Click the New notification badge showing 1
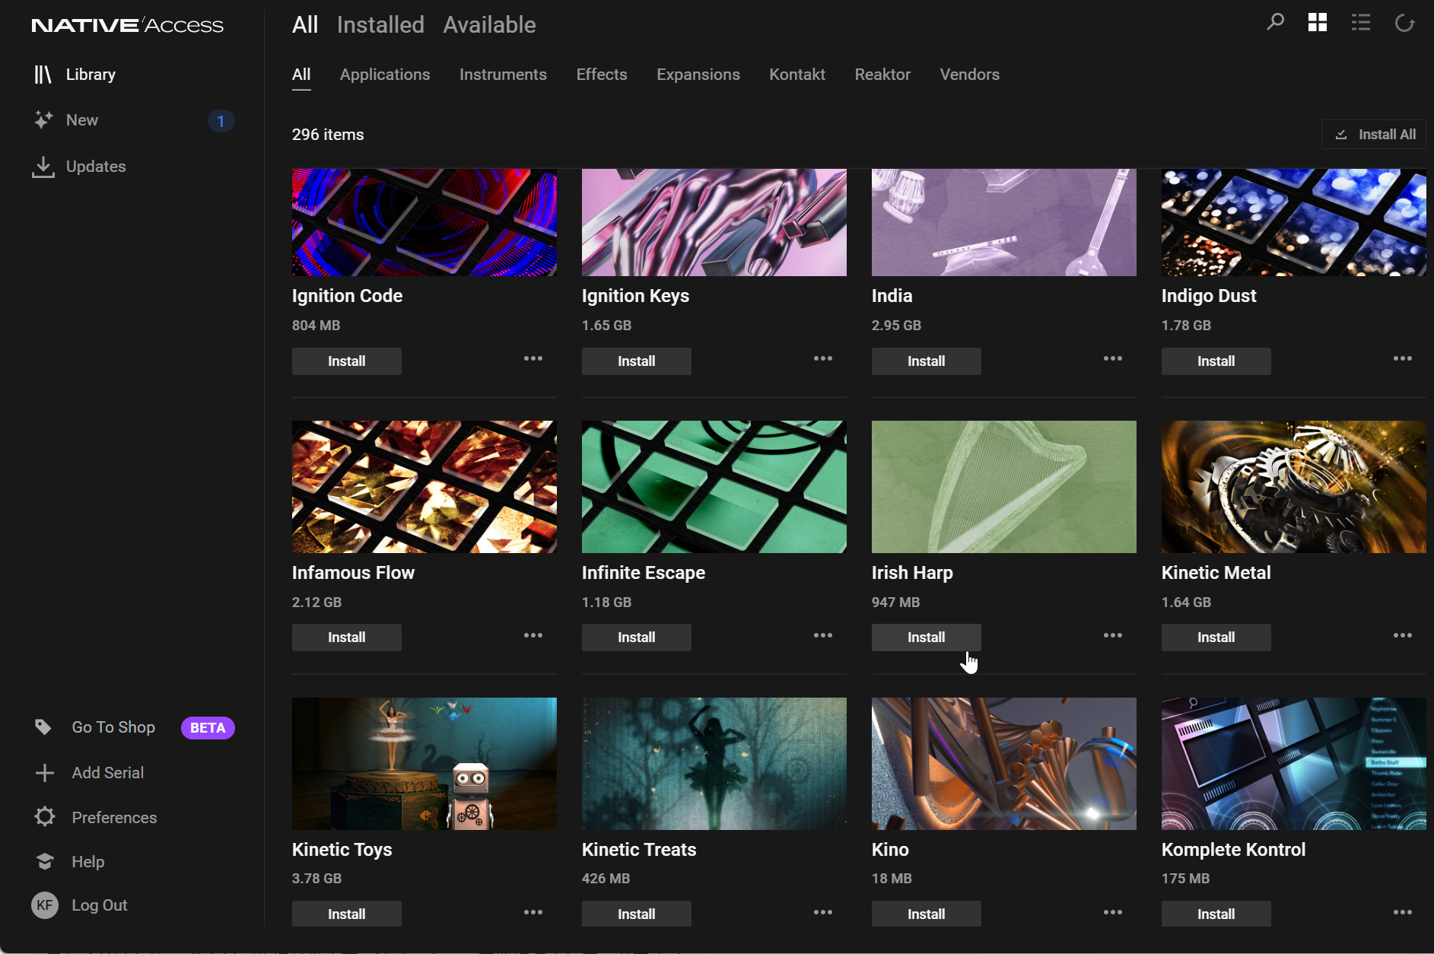The height and width of the screenshot is (954, 1434). [x=221, y=121]
